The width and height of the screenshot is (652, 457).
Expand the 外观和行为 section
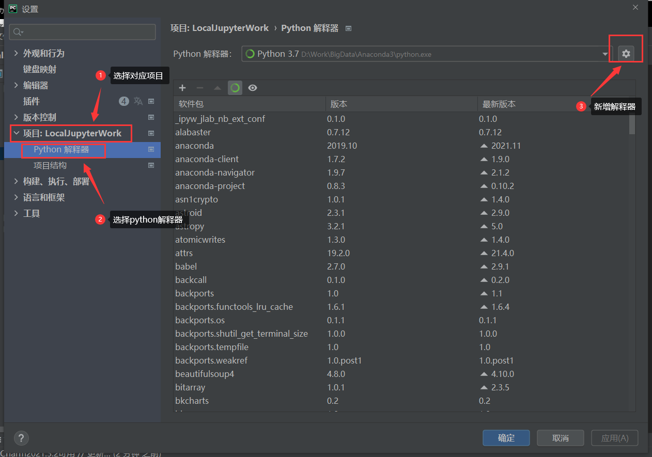pos(16,53)
